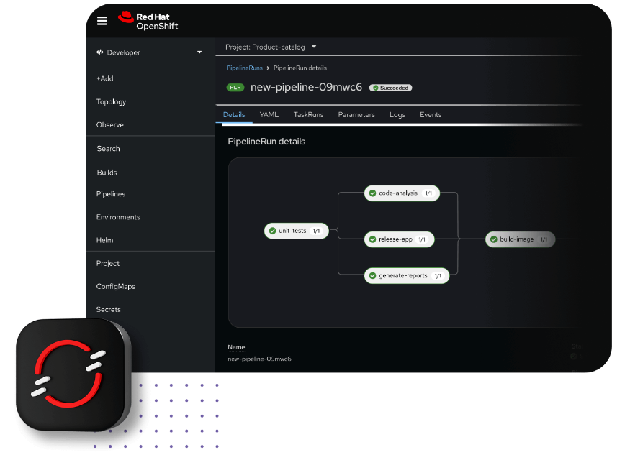
Task: Open Project in the sidebar
Action: click(108, 264)
